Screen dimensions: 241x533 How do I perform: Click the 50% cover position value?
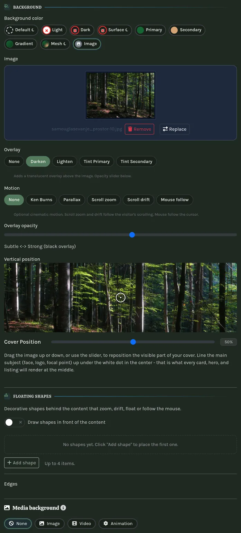point(229,342)
